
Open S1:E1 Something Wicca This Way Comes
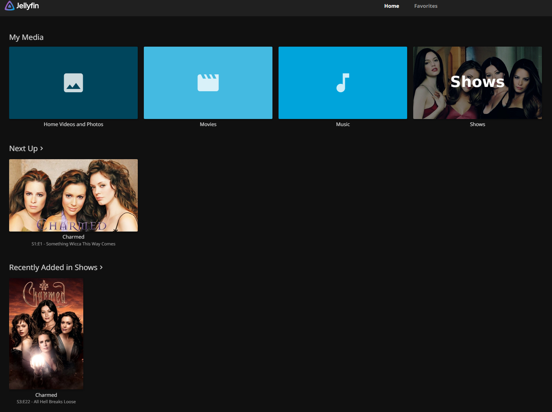point(73,244)
